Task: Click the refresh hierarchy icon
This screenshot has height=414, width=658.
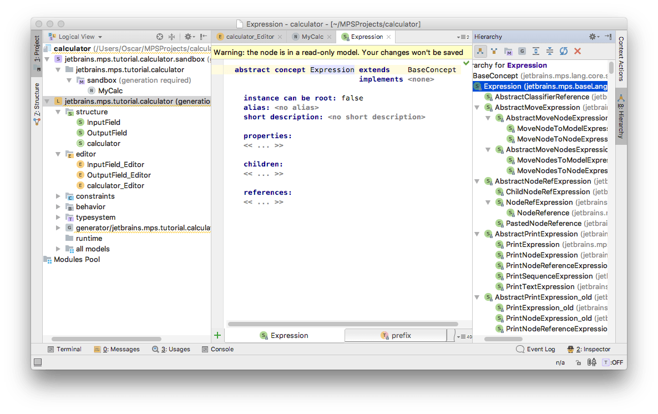Action: pos(563,51)
